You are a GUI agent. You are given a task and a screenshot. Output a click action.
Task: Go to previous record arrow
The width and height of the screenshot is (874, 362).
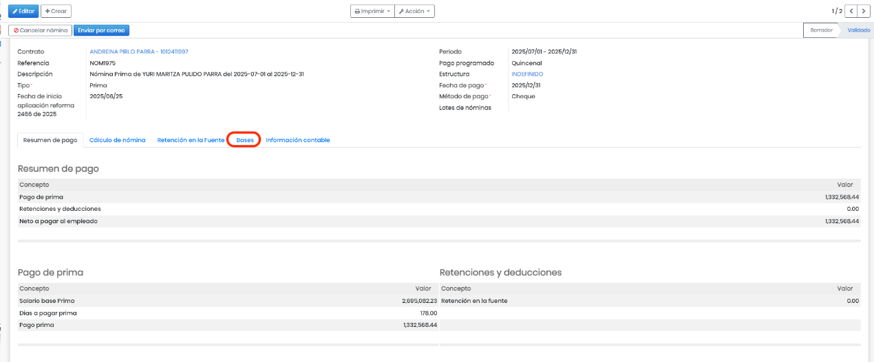tap(851, 11)
